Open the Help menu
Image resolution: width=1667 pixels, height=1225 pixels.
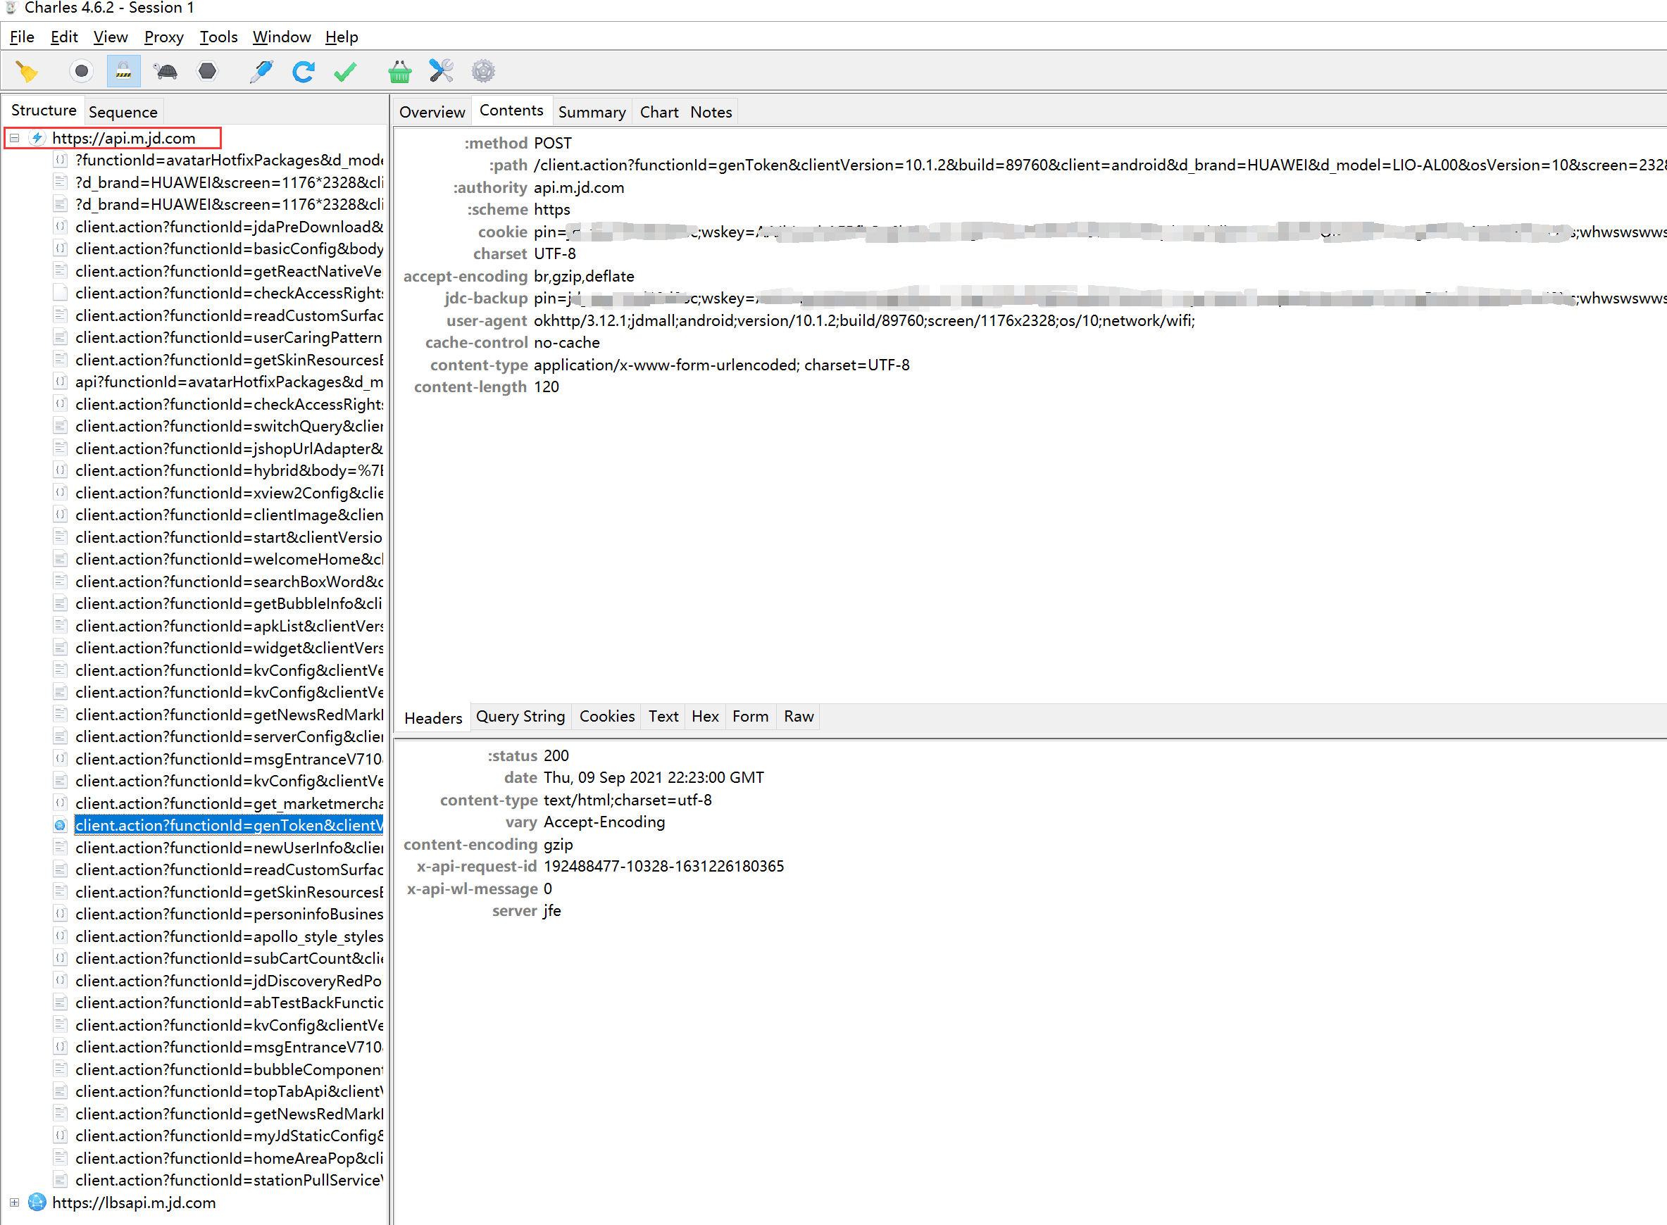tap(342, 37)
